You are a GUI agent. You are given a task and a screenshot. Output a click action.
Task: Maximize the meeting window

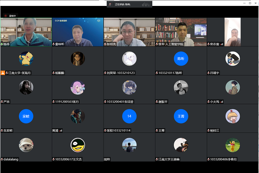[239, 3]
